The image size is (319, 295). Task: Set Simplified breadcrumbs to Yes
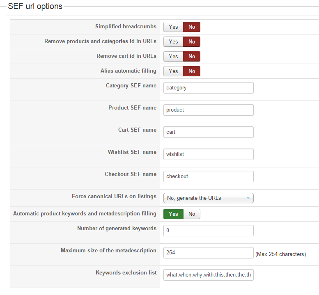(x=173, y=27)
